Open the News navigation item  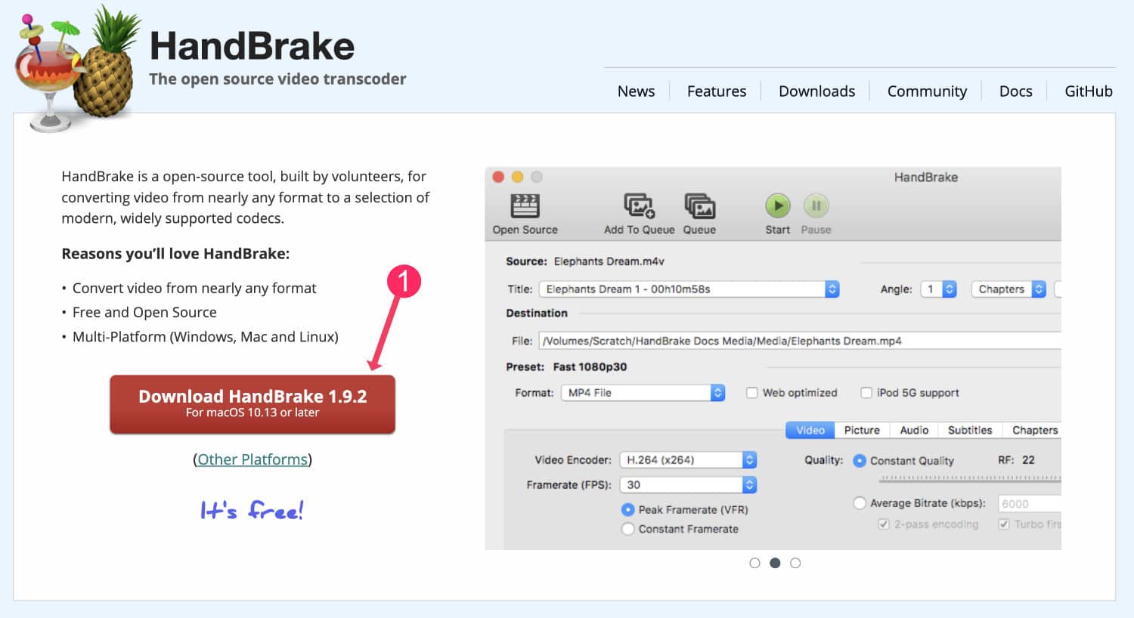(636, 91)
